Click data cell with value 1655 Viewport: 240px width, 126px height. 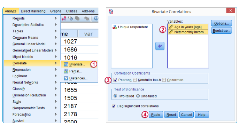(x=69, y=90)
